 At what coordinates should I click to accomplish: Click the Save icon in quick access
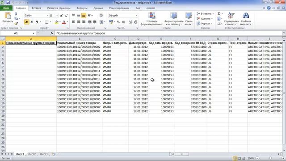[8, 3]
